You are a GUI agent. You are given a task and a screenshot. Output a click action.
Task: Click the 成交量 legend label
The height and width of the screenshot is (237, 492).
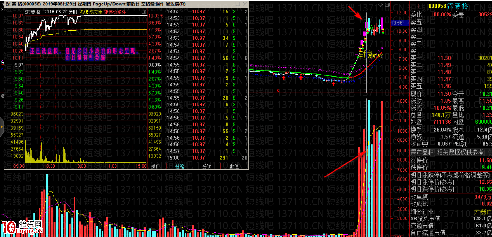point(95,12)
